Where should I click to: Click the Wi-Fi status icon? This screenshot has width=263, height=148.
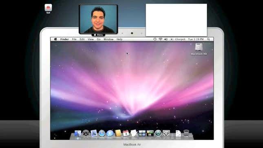[160, 39]
